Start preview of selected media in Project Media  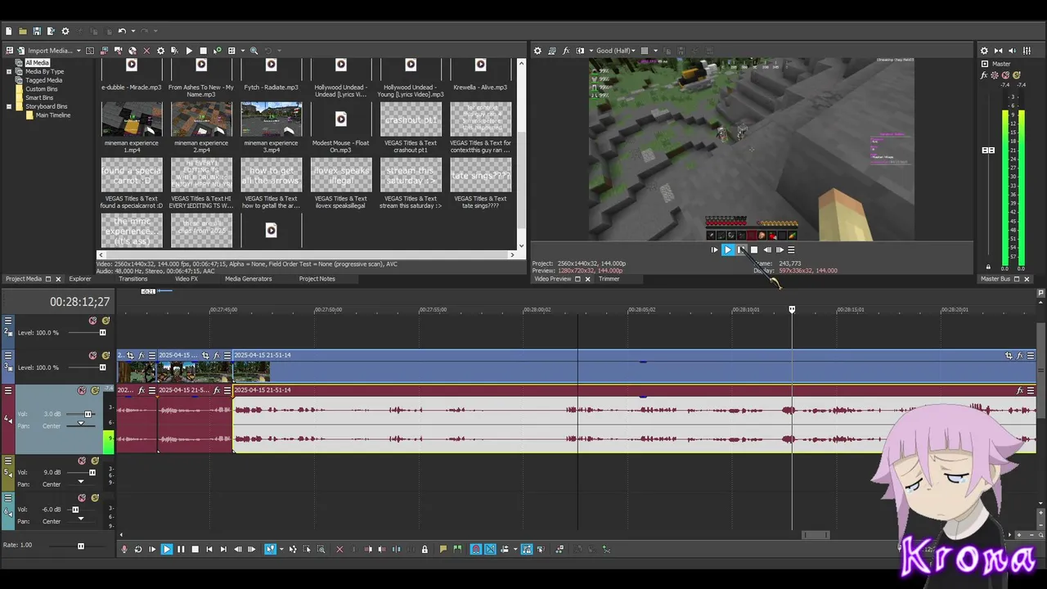(x=189, y=51)
